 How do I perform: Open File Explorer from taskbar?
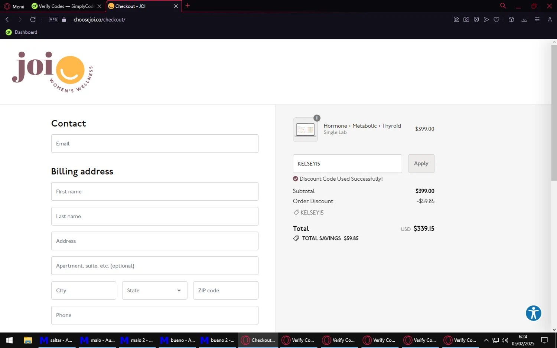coord(28,340)
